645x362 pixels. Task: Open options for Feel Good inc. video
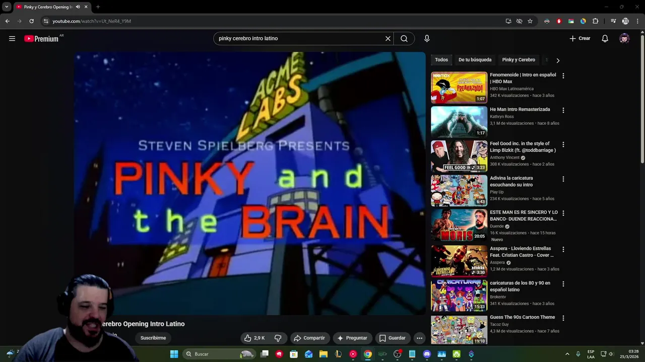[563, 144]
